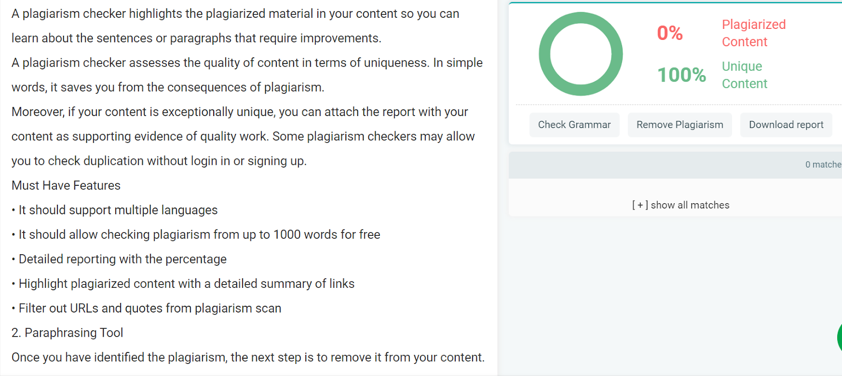Select the 0% plagiarized percentage value
Image resolution: width=842 pixels, height=376 pixels.
[669, 33]
